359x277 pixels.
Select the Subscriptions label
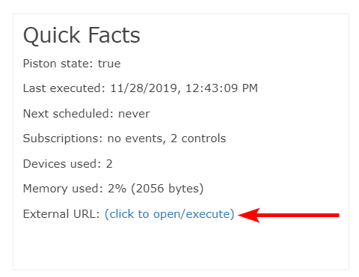(63, 138)
